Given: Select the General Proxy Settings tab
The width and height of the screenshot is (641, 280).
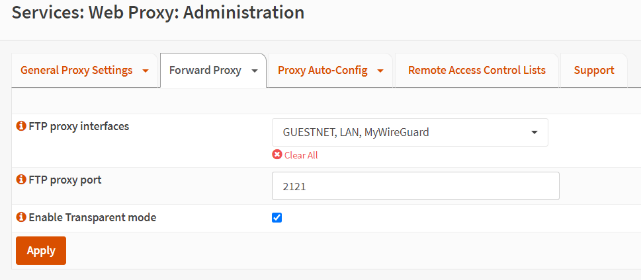Looking at the screenshot, I should coord(77,70).
